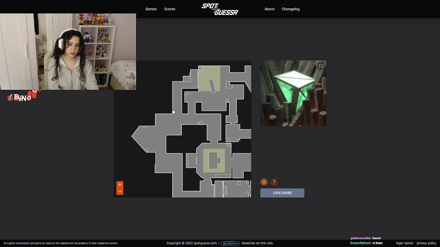440x247 pixels.
Task: Open the privacy policy link
Action: click(x=427, y=243)
